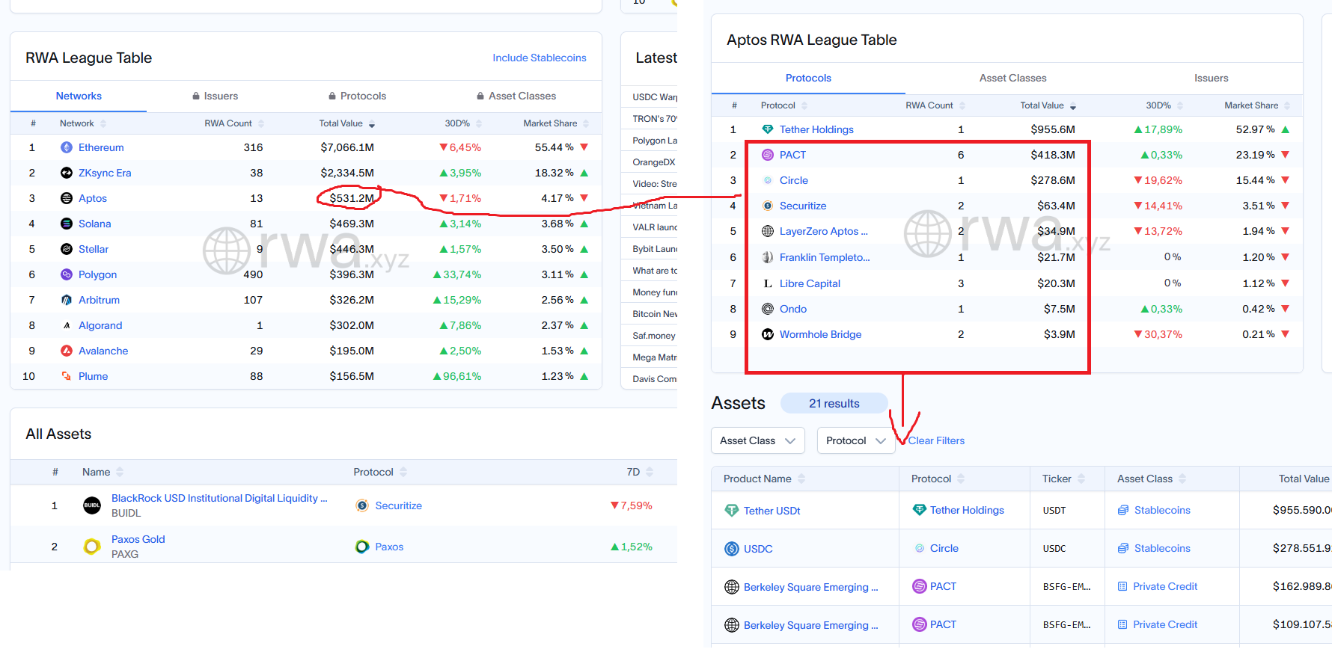Click the Aptos network logo icon
Viewport: 1332px width, 661px height.
[67, 198]
